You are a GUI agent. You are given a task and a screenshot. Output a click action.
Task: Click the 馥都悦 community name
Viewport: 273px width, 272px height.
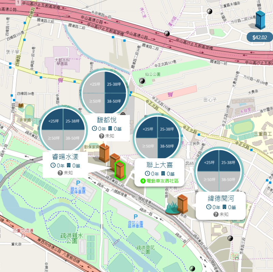[107, 120]
